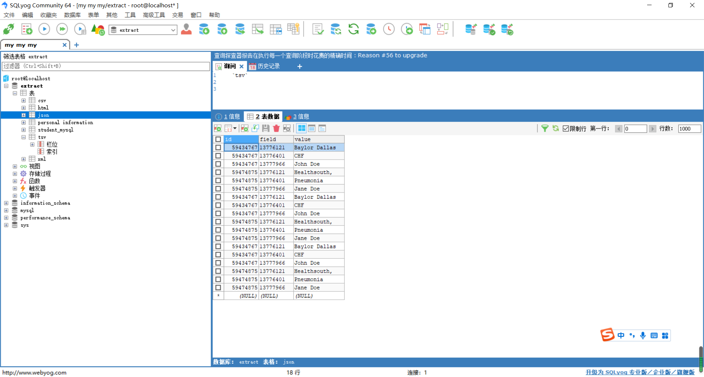Click the 第一行 first row input field
The height and width of the screenshot is (377, 704).
point(635,128)
